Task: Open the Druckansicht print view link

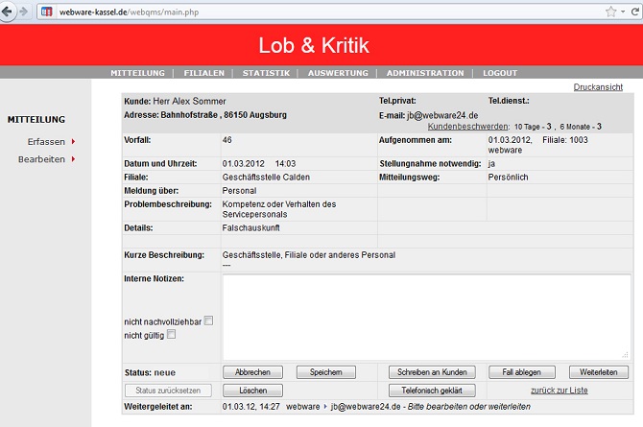Action: (x=598, y=87)
